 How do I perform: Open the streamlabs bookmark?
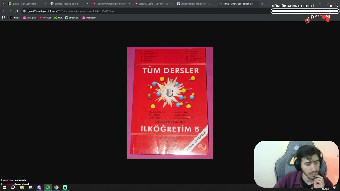pyautogui.click(x=72, y=18)
